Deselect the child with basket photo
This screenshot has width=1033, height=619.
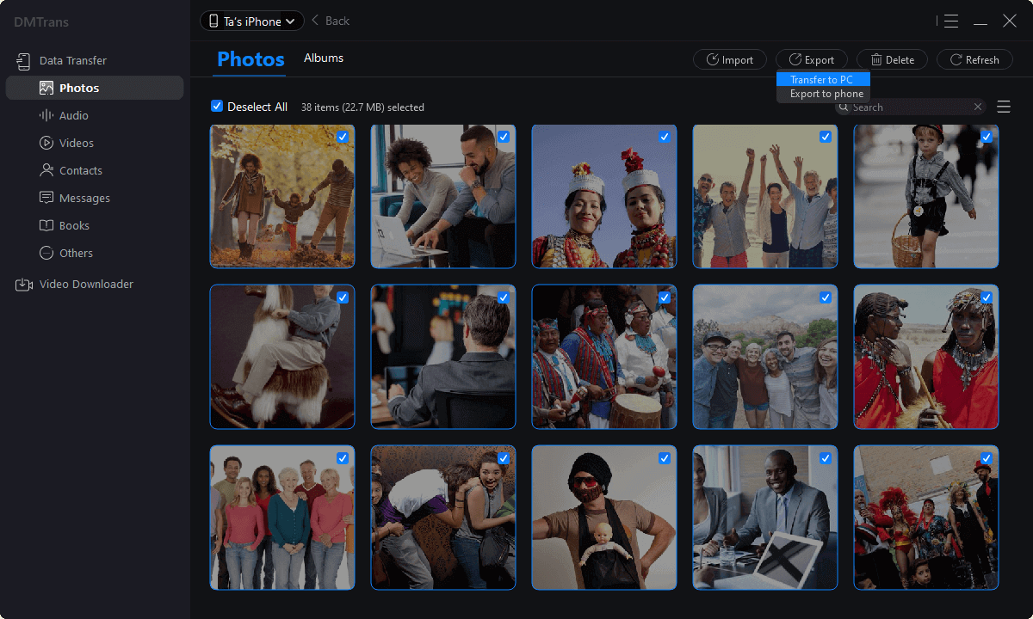click(987, 137)
